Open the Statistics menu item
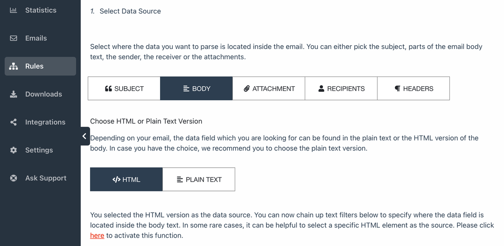Screen dimensions: 504x246 point(40,10)
